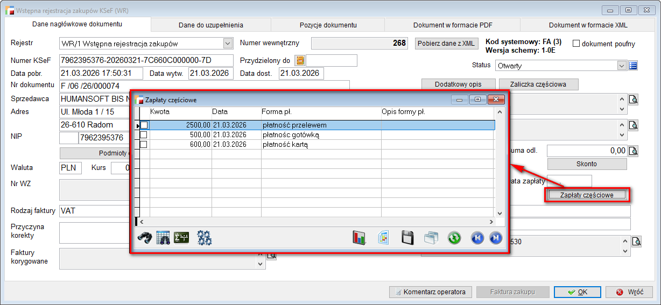Switch to the Pozycje dokumentu tab

(328, 25)
